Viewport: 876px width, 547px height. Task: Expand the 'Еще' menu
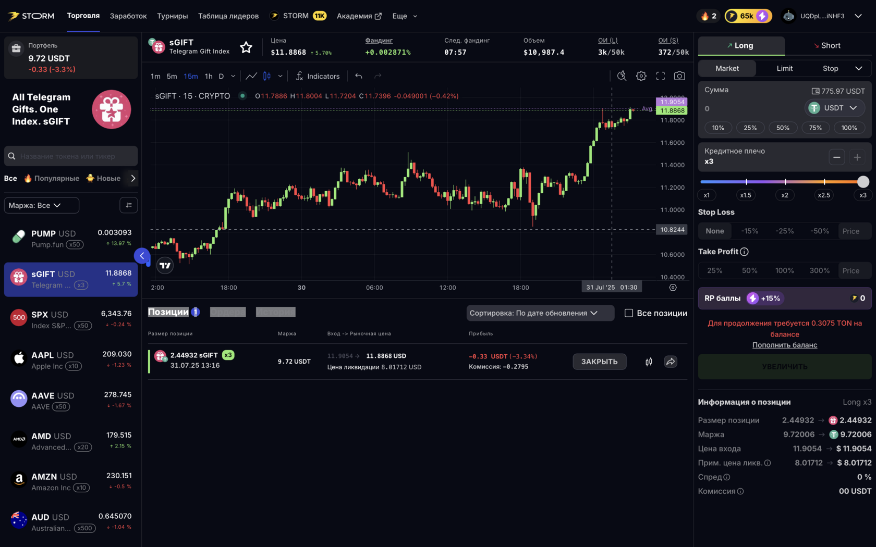pyautogui.click(x=405, y=16)
